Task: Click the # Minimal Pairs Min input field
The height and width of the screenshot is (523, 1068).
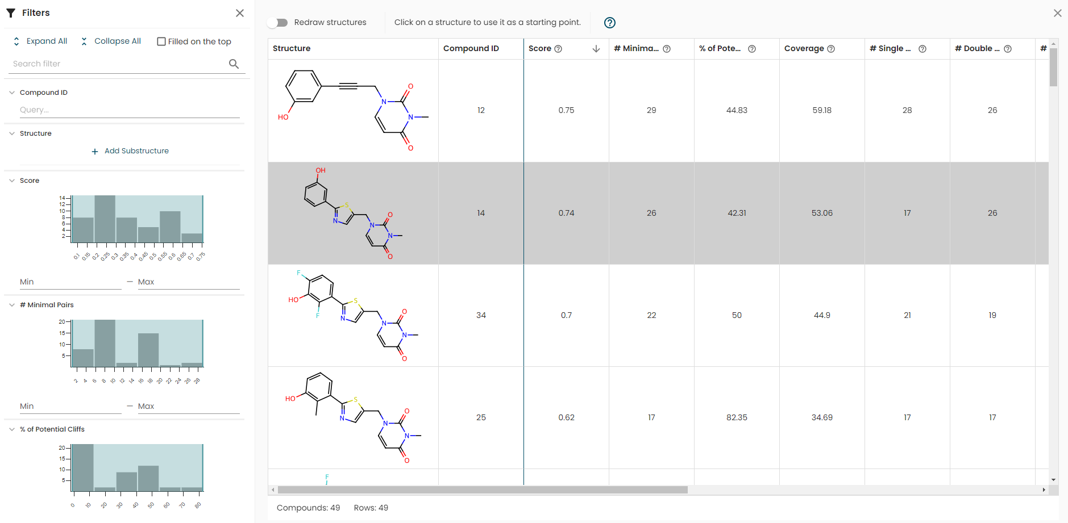Action: [70, 407]
